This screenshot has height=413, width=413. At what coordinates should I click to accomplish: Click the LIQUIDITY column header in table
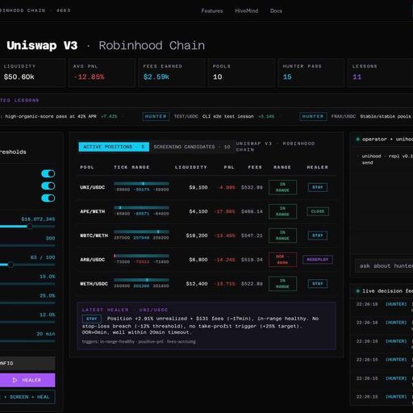click(191, 167)
